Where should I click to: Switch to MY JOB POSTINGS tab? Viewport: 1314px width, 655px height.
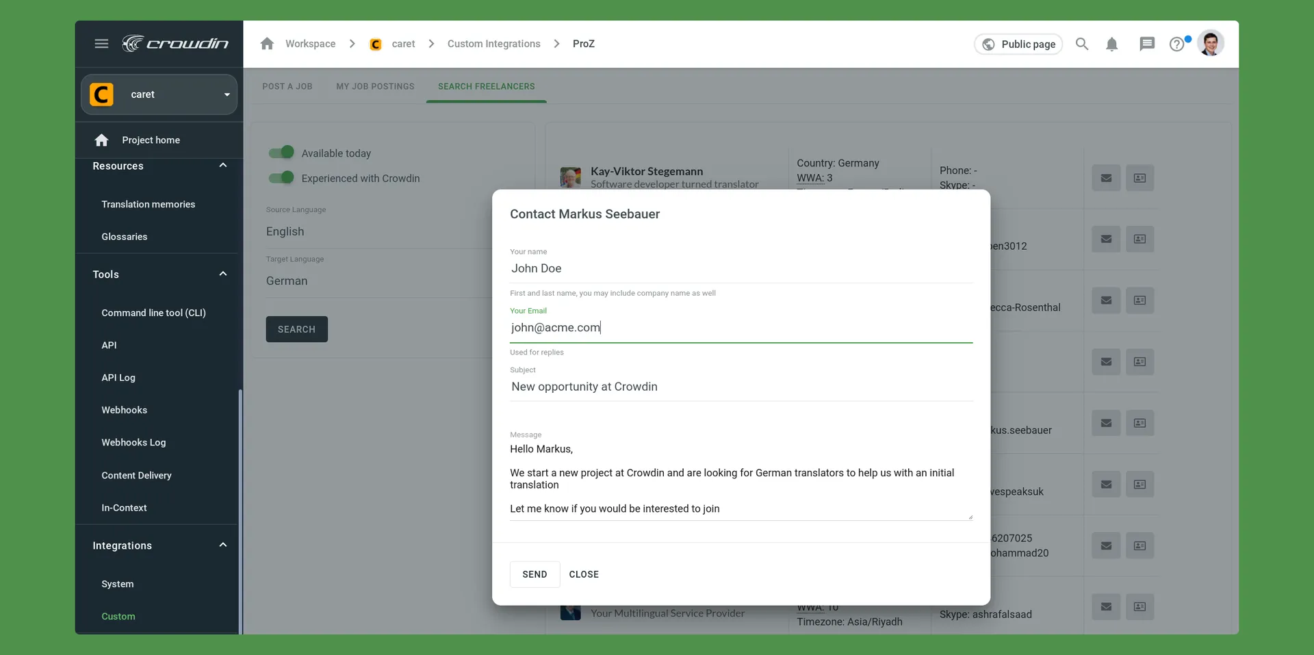tap(375, 87)
